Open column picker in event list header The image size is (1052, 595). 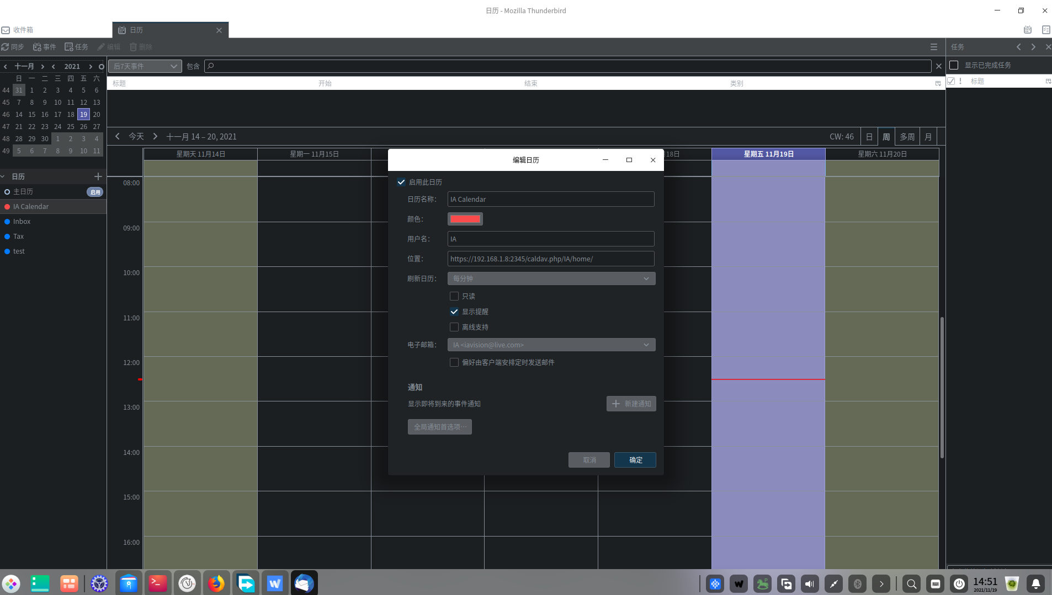pyautogui.click(x=938, y=83)
